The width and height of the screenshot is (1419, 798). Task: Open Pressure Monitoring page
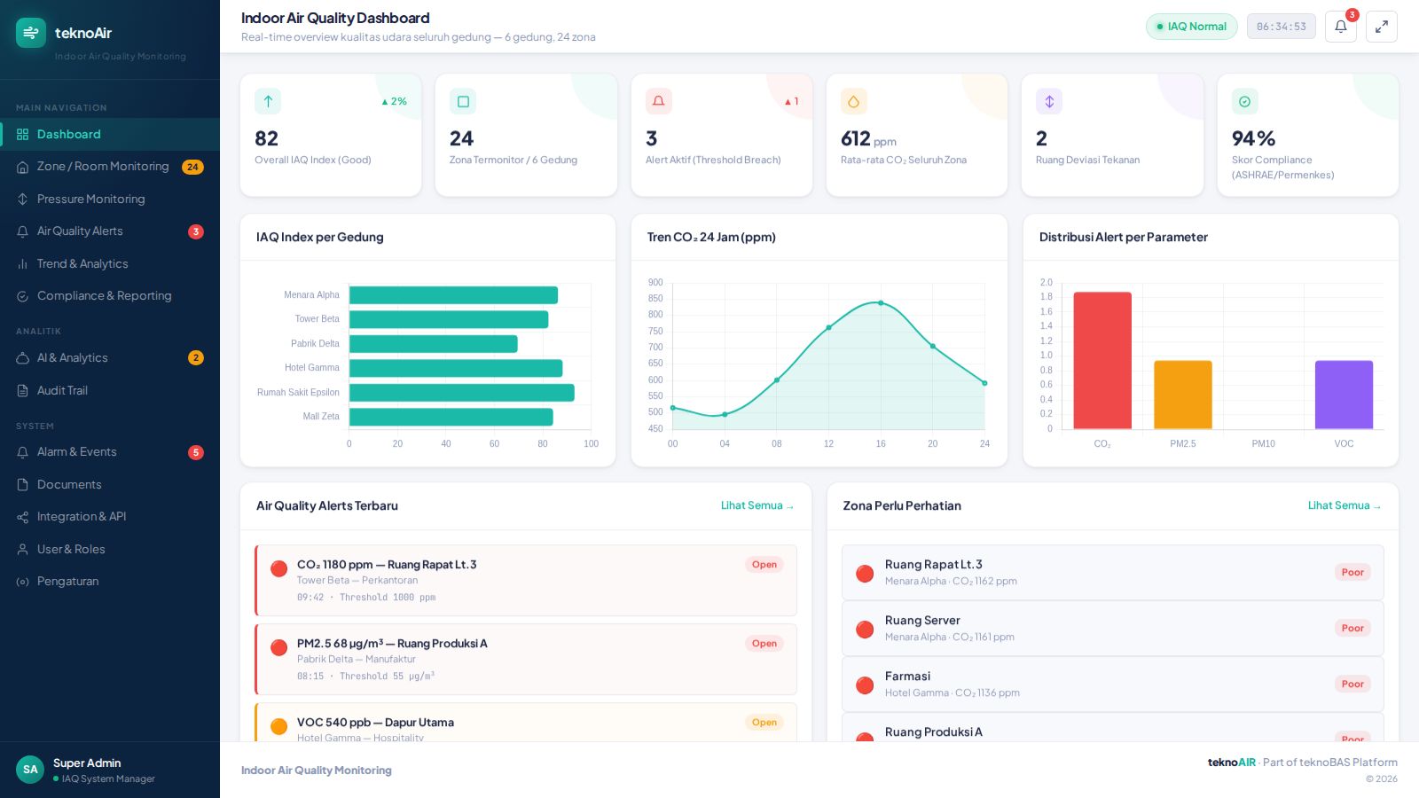110,199
